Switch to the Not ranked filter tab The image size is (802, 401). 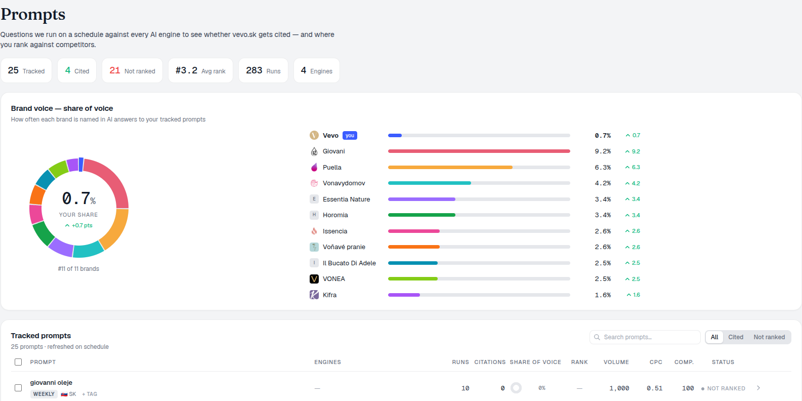(769, 337)
